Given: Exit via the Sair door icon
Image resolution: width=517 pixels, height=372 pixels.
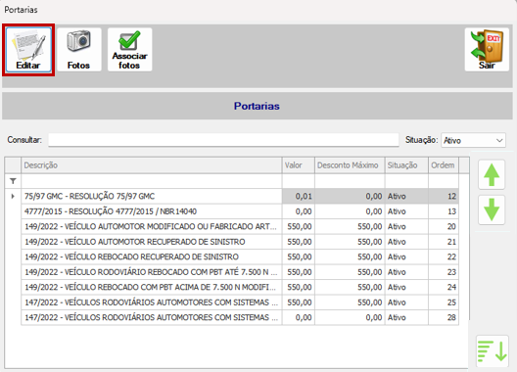Looking at the screenshot, I should (x=487, y=50).
